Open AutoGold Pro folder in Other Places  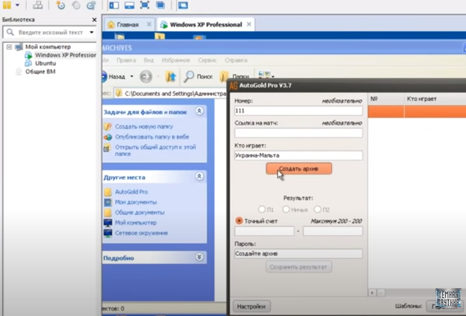[131, 192]
